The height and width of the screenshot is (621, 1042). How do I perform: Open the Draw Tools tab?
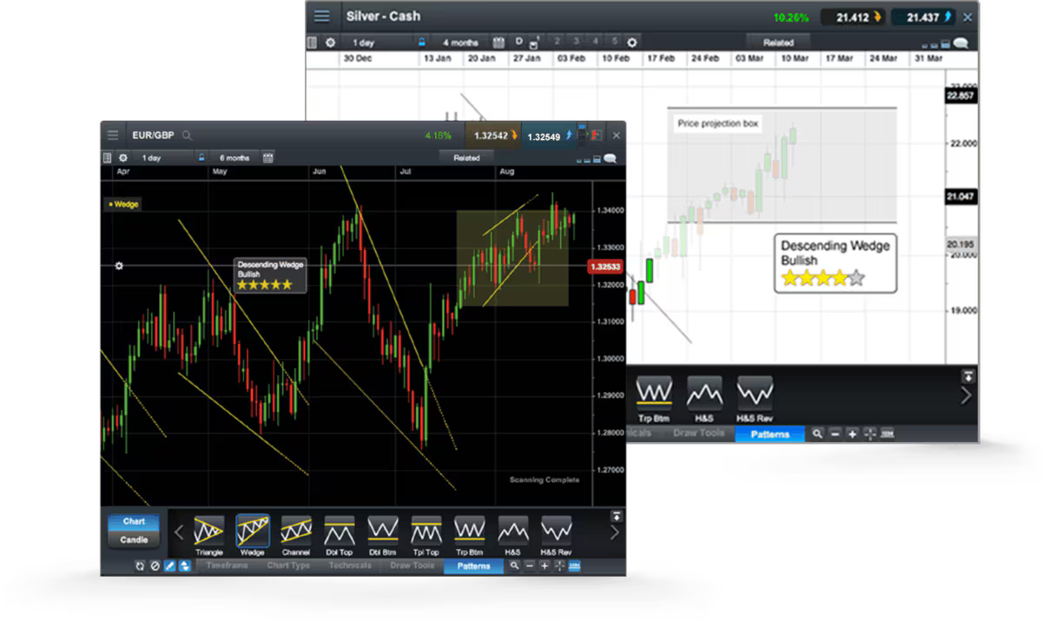coord(412,566)
